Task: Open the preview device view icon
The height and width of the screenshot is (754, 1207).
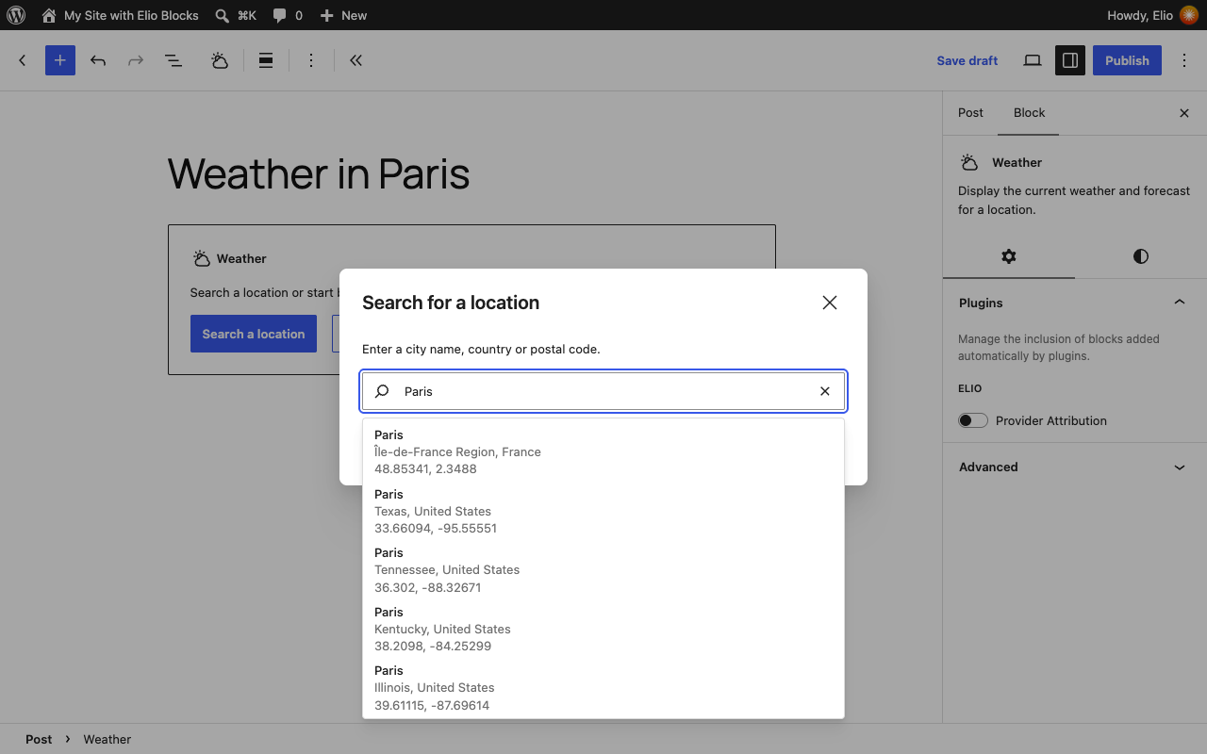Action: coord(1033,60)
